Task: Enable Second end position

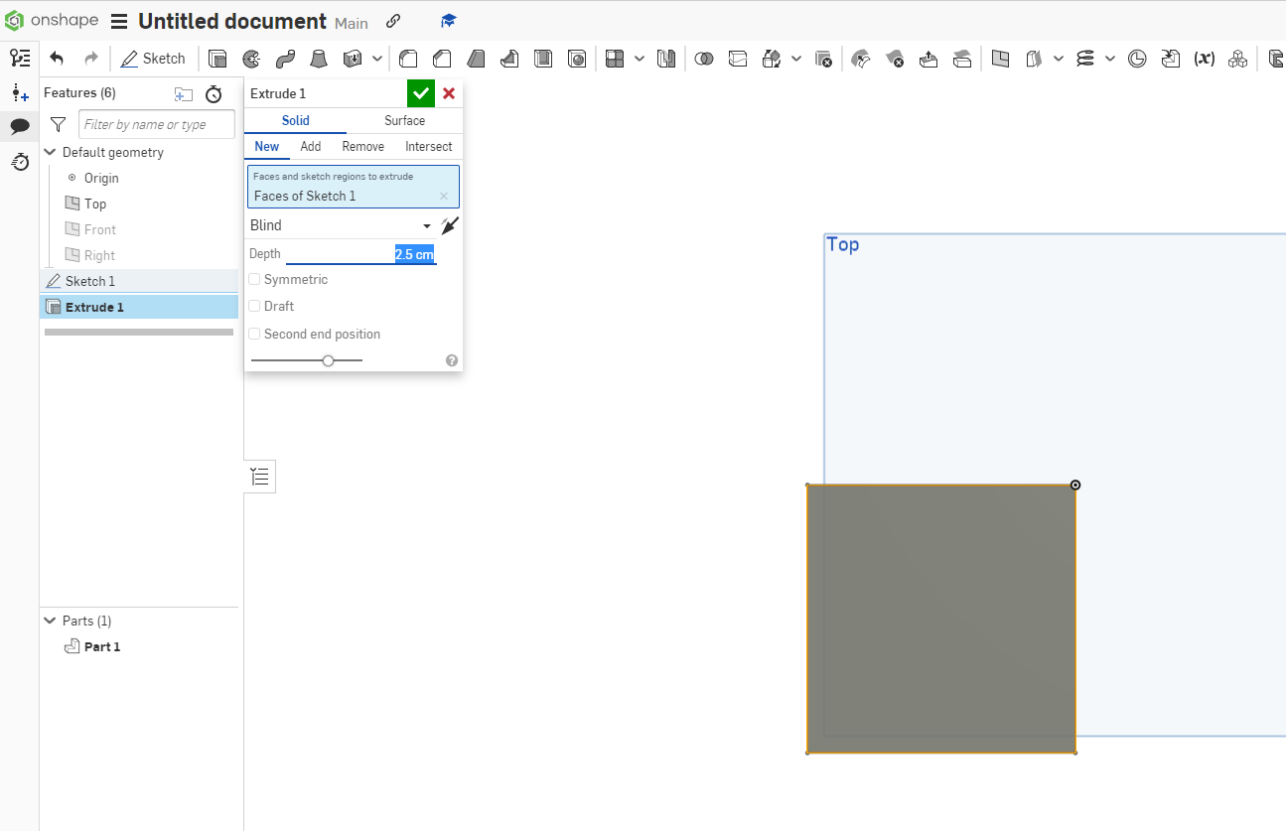Action: [254, 334]
